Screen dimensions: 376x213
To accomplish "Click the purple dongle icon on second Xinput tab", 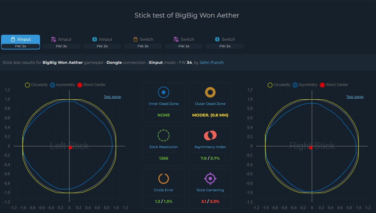I will [53, 39].
